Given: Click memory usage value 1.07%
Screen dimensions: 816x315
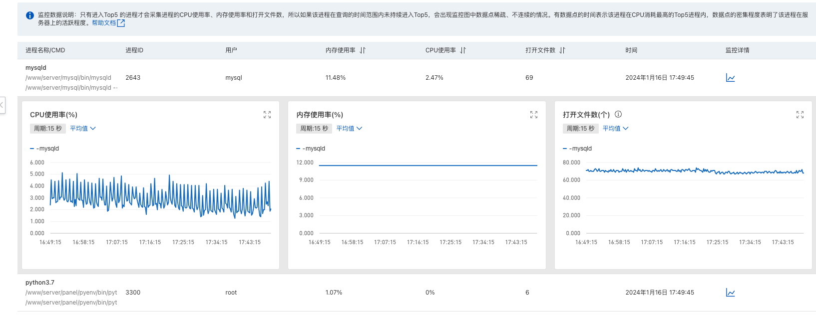Looking at the screenshot, I should (334, 293).
